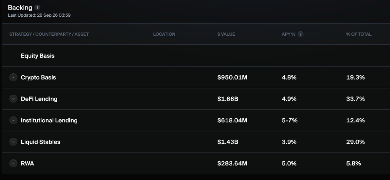Image resolution: width=390 pixels, height=180 pixels.
Task: Select the Equity Basis row
Action: click(196, 56)
